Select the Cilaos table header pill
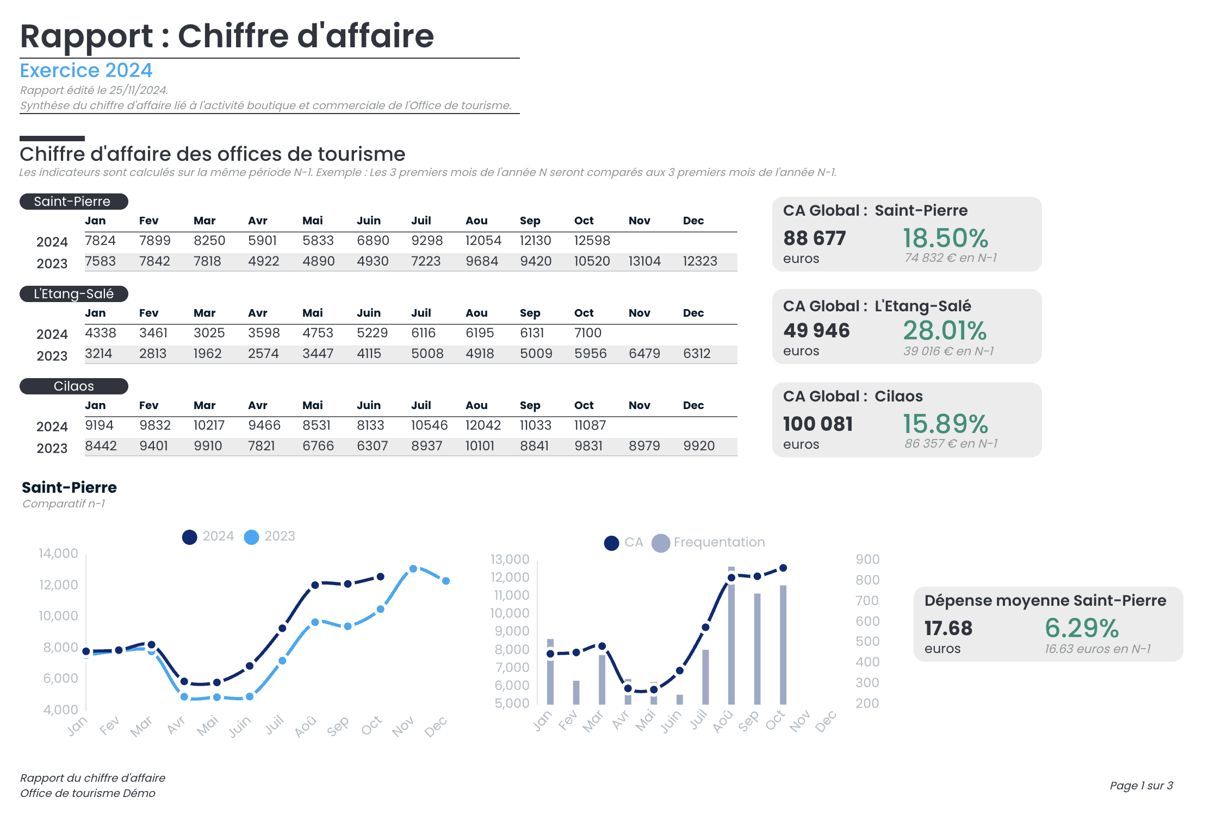Image resolution: width=1228 pixels, height=816 pixels. (x=74, y=386)
